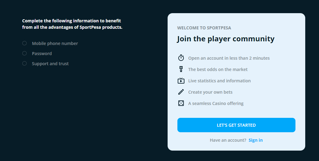The image size is (319, 161).
Task: Click 'The best odds on the market' text
Action: point(218,69)
